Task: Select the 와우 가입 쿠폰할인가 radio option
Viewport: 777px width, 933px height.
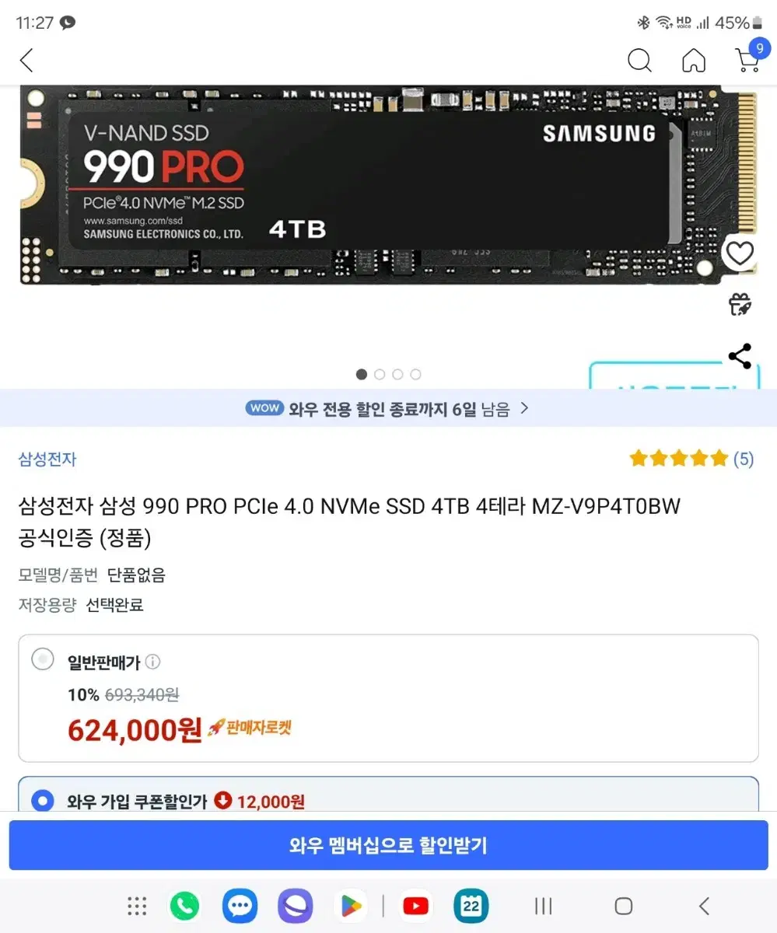Action: (x=43, y=800)
